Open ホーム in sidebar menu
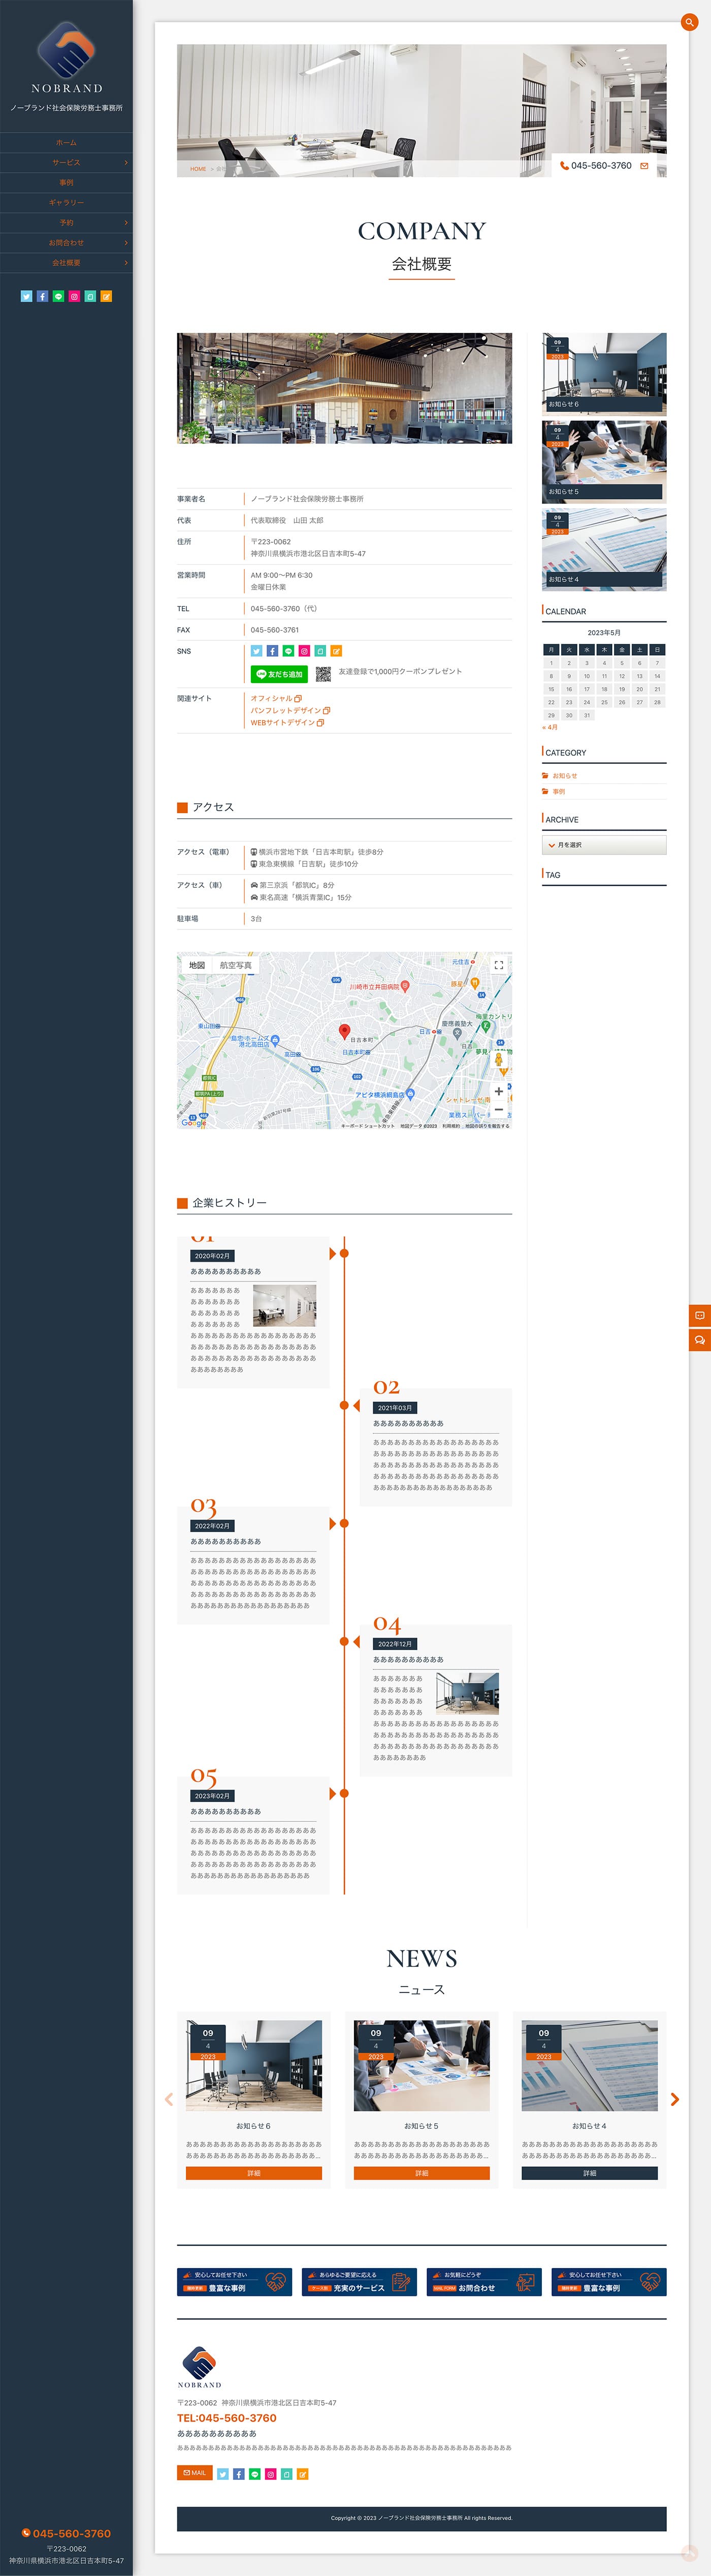711x2576 pixels. tap(66, 143)
